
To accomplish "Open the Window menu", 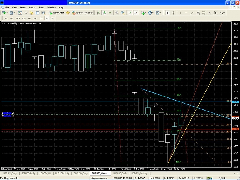I will pos(51,8).
